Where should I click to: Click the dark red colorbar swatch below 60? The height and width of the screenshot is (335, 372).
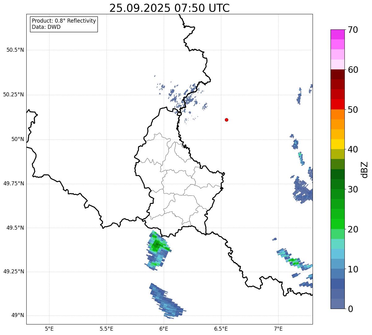pos(338,74)
